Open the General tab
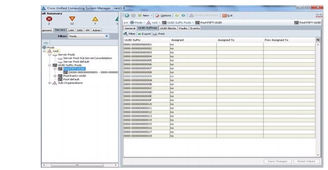 130,28
